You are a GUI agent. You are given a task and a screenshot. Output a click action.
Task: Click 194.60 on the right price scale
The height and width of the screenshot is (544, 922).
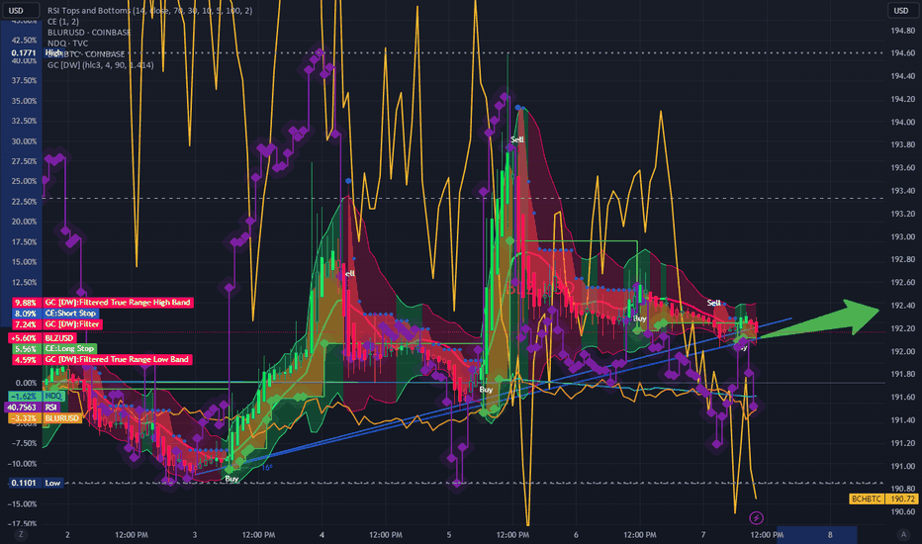tap(902, 53)
